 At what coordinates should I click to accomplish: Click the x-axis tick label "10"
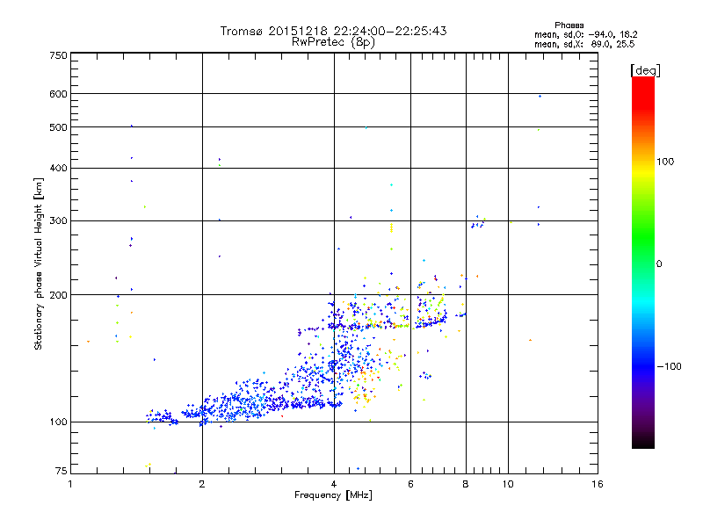tap(508, 484)
